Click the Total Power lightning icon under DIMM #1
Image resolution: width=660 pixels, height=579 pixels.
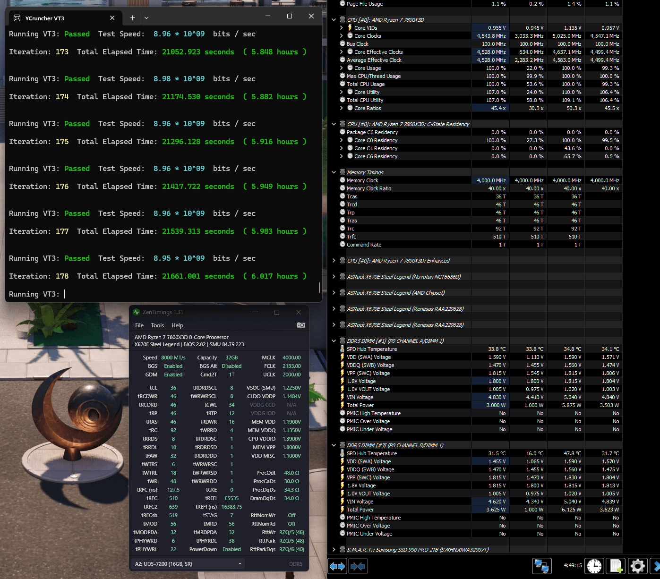pos(343,405)
